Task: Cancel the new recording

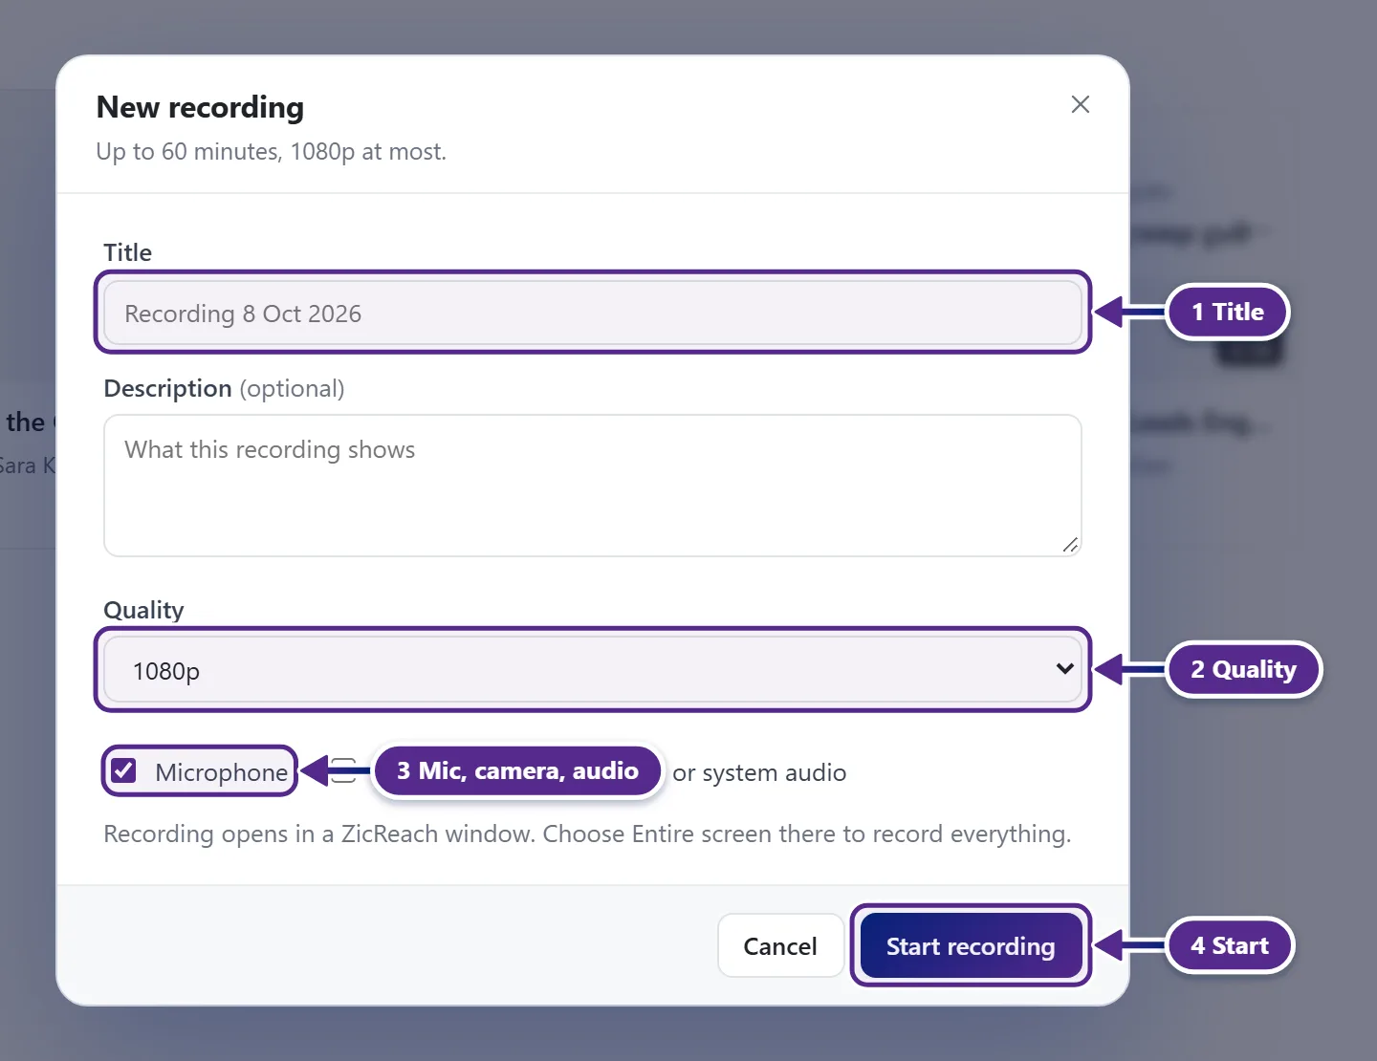Action: 780,946
